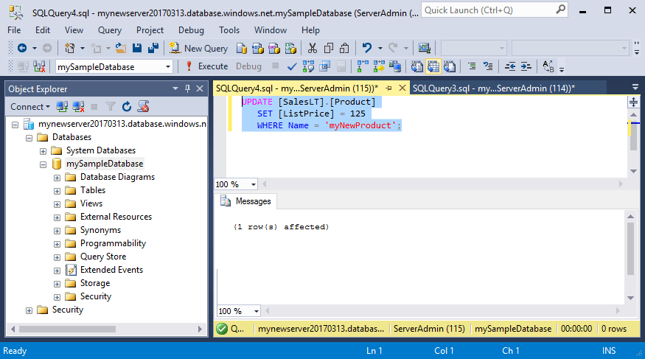This screenshot has height=359, width=645.
Task: Click the Paste clipboard icon
Action: coord(344,49)
